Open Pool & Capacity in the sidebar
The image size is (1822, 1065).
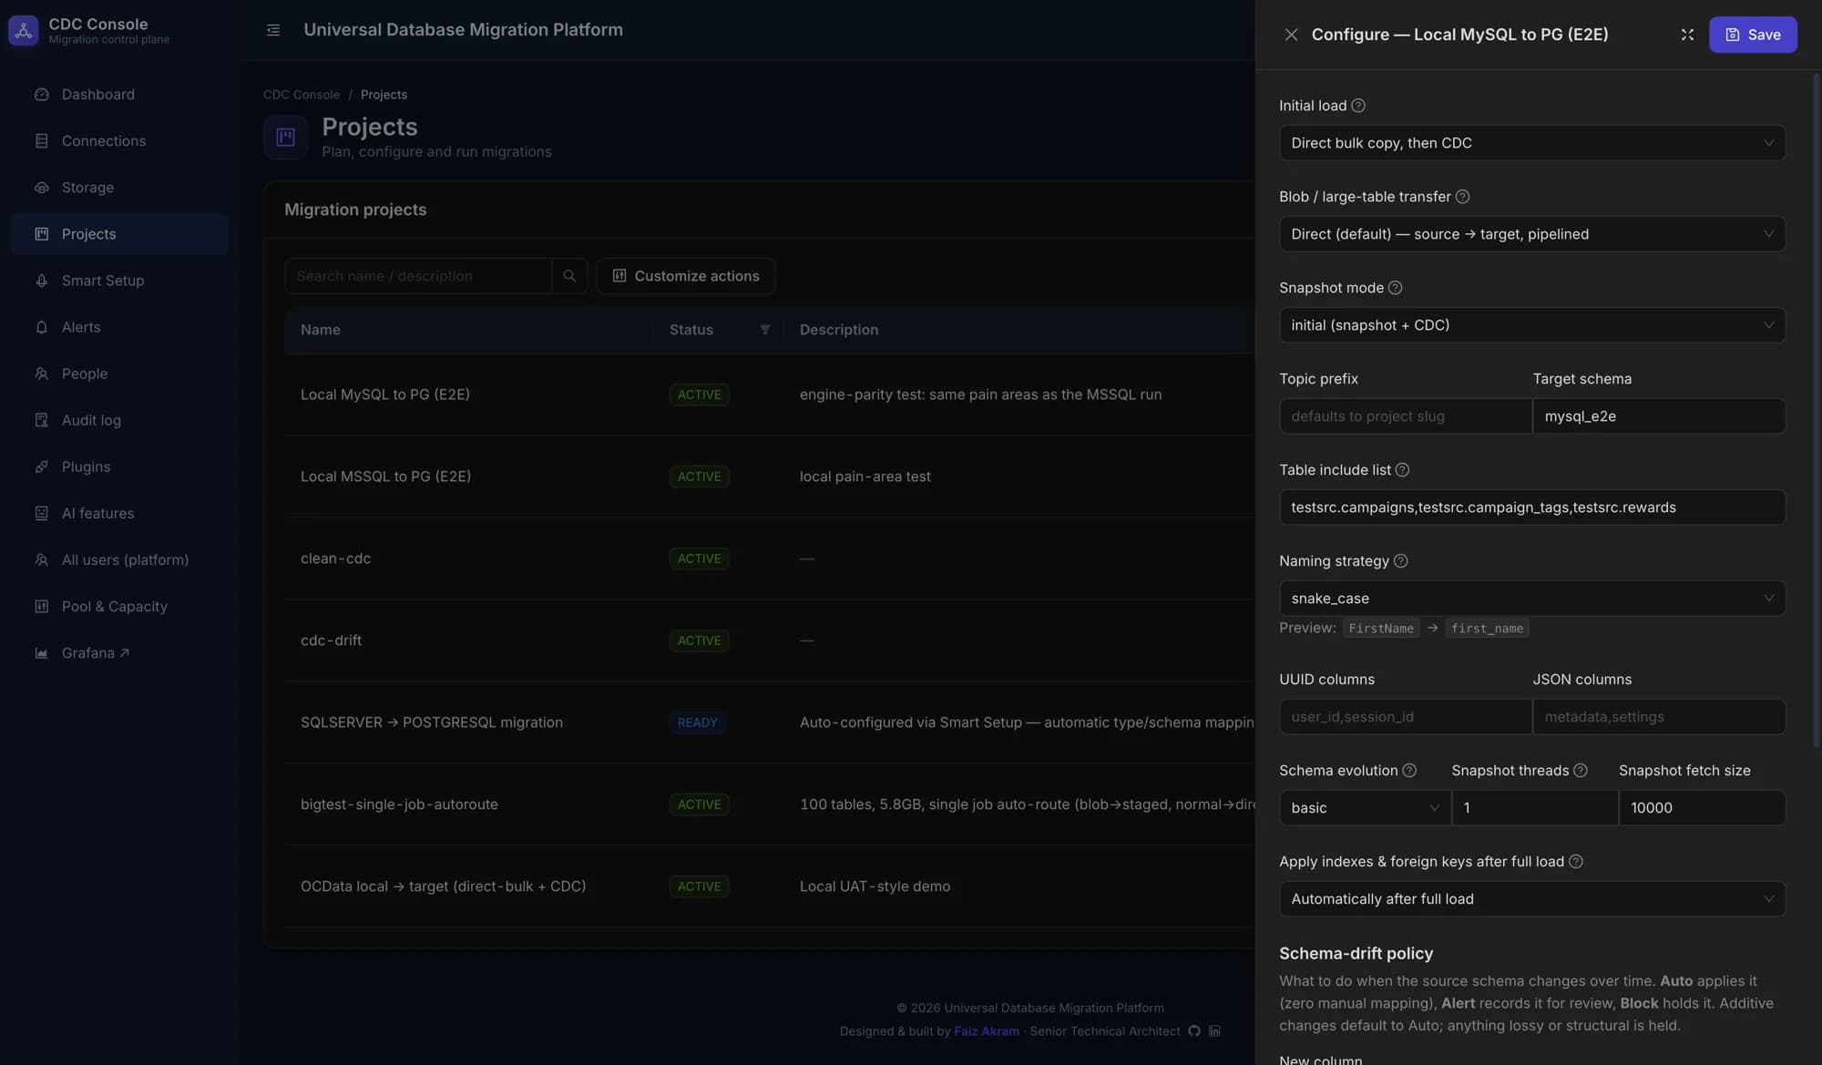(119, 607)
